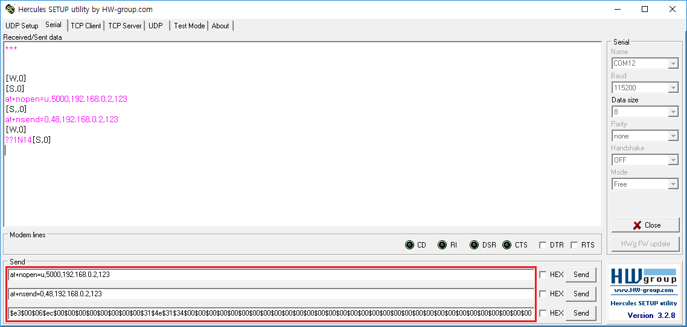Image resolution: width=687 pixels, height=327 pixels.
Task: Click the $e3$00 payload input field
Action: pos(271,313)
